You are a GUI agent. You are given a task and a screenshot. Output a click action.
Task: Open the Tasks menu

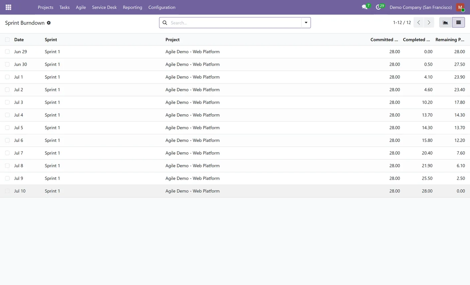pyautogui.click(x=64, y=7)
